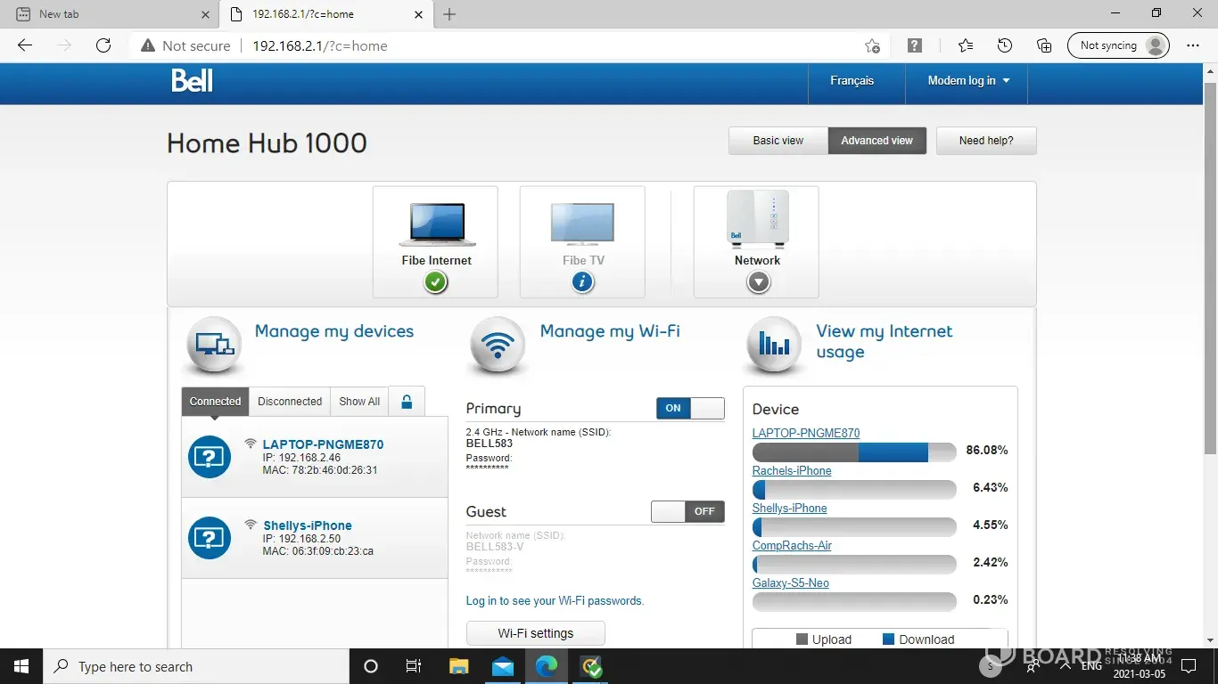Click the LAPTOP-PNGME870 usage bar
Screen dimensions: 1218x684
click(853, 452)
